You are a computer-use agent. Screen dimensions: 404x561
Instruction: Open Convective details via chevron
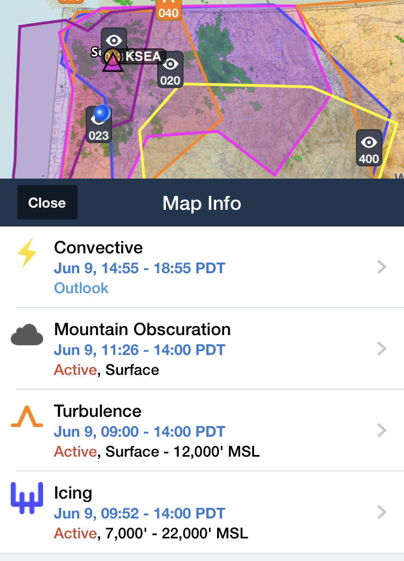[x=382, y=267]
